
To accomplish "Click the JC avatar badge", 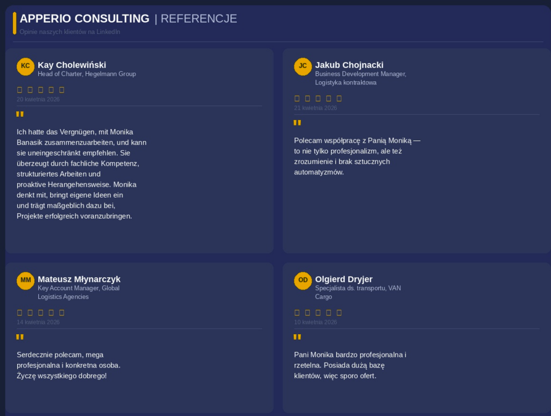I will click(302, 66).
